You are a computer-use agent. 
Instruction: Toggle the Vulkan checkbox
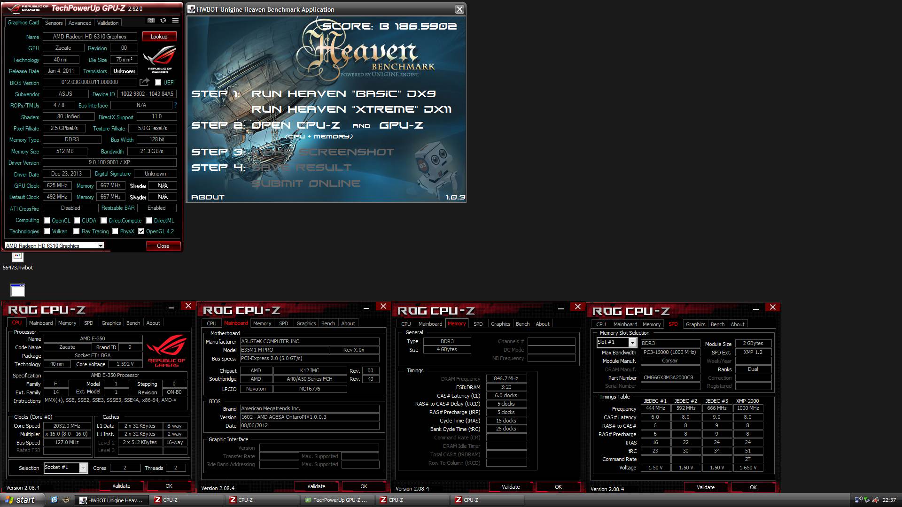click(47, 231)
